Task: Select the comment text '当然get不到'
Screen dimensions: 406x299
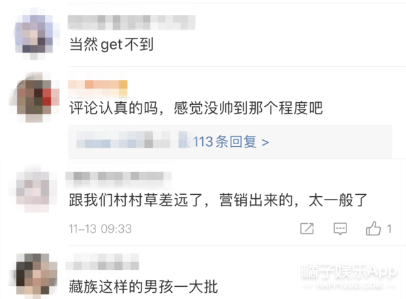Action: tap(112, 44)
